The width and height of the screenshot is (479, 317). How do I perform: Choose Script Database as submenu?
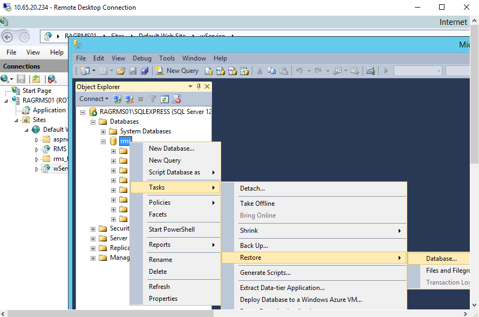click(x=175, y=172)
